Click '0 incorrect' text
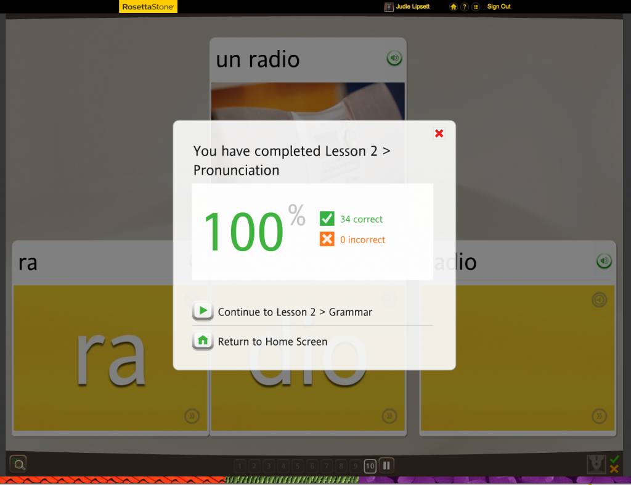Viewport: 631px width, 485px height. (x=362, y=239)
